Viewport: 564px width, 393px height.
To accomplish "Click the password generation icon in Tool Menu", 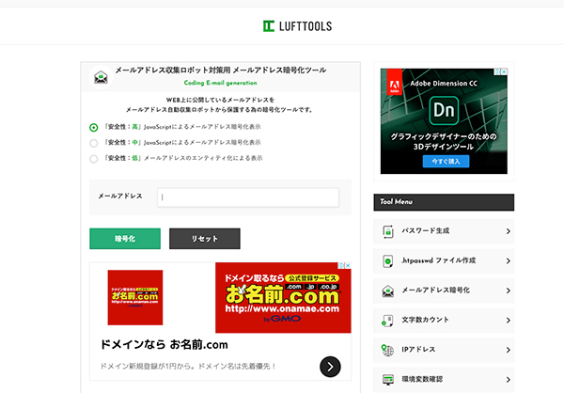I will (x=387, y=231).
